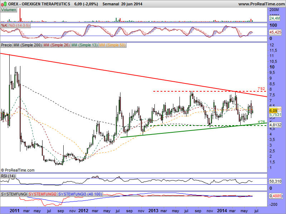Click the 100 stochastic scale label
Viewport: 286px width, 214px height.
273,25
